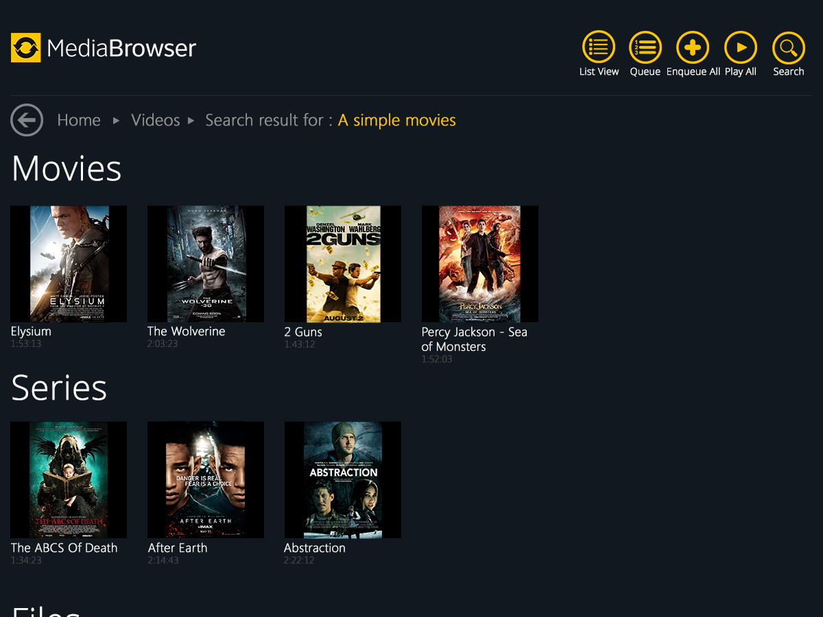Viewport: 823px width, 617px height.
Task: Click 'The Wolverine' title text
Action: coord(187,331)
